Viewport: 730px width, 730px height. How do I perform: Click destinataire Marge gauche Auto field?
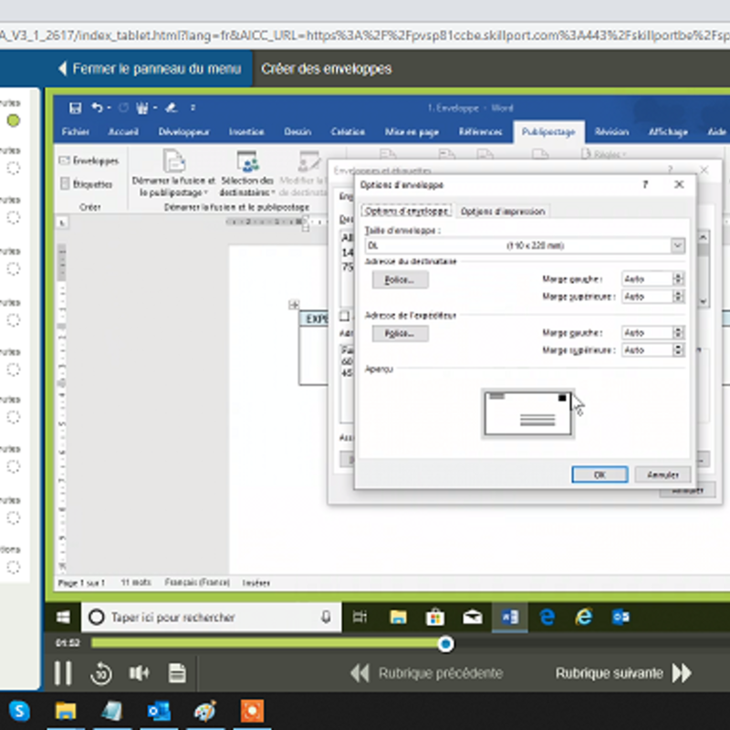[x=648, y=279]
